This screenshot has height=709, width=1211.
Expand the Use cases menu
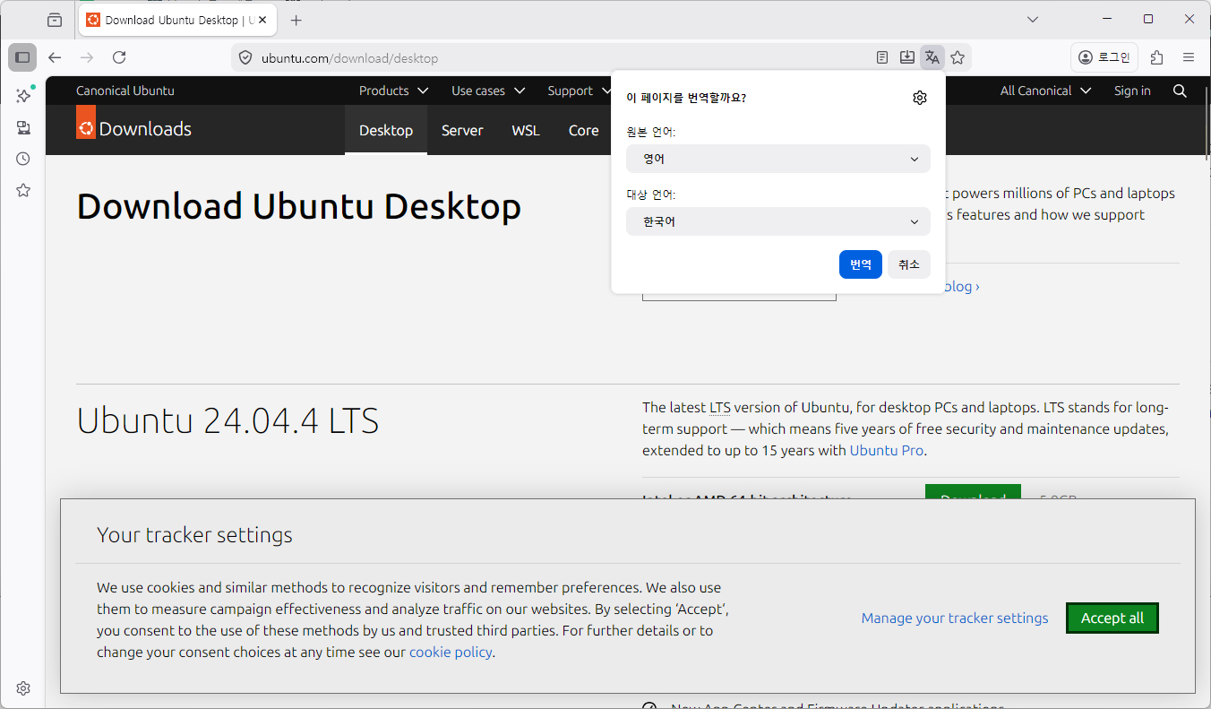pyautogui.click(x=488, y=91)
